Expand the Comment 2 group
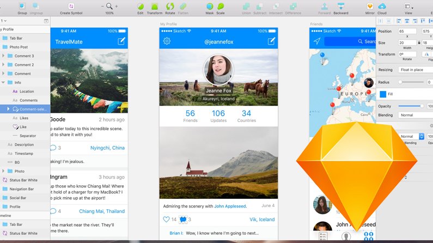Screen dimensions: 433x243 (3, 65)
